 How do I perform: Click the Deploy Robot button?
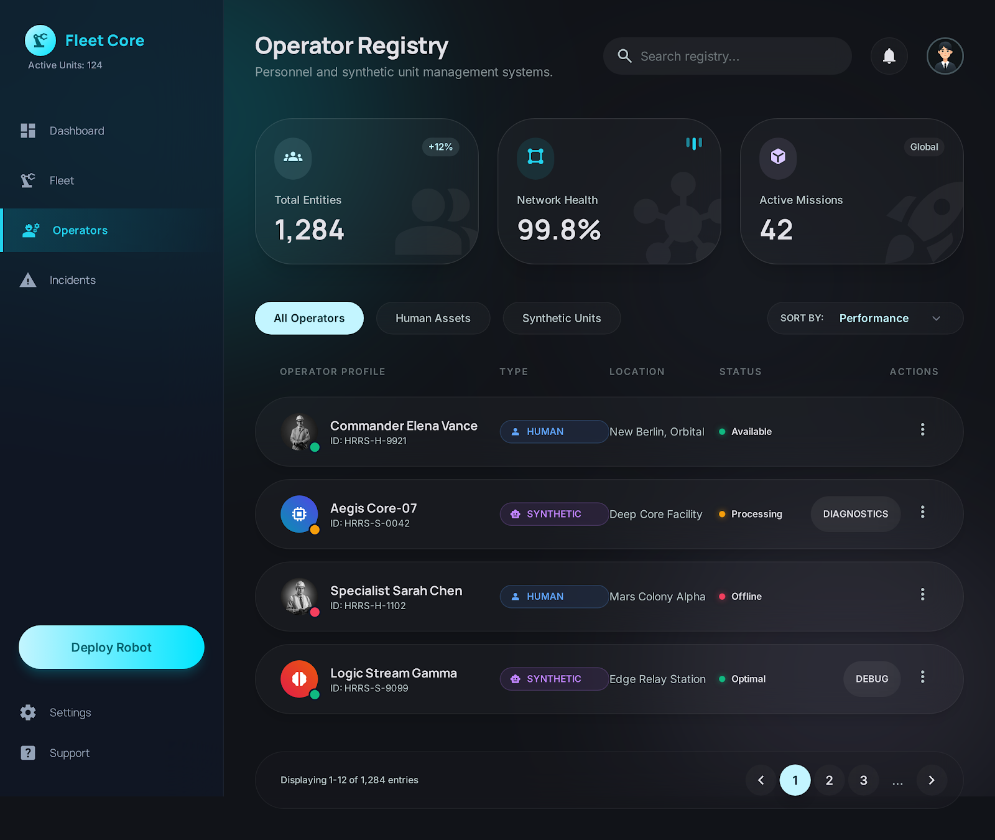111,647
